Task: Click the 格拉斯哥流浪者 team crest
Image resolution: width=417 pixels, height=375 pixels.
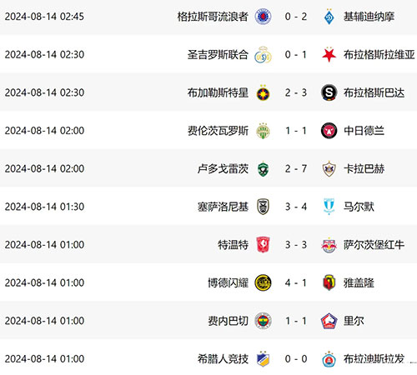Action: pos(263,17)
